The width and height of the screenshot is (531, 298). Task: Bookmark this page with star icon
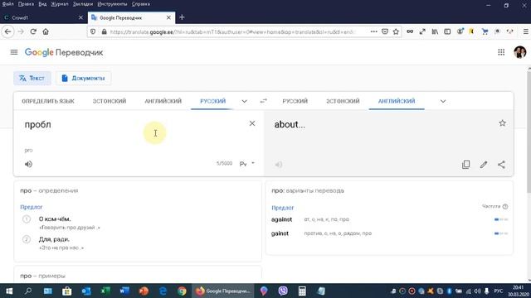point(396,31)
